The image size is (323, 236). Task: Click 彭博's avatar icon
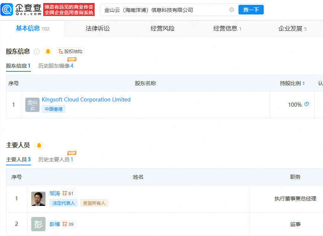pyautogui.click(x=38, y=224)
